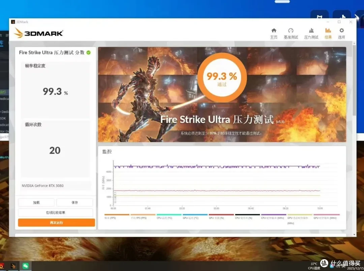
Task: Click the 10:00 time axis label
Action: click(x=320, y=209)
